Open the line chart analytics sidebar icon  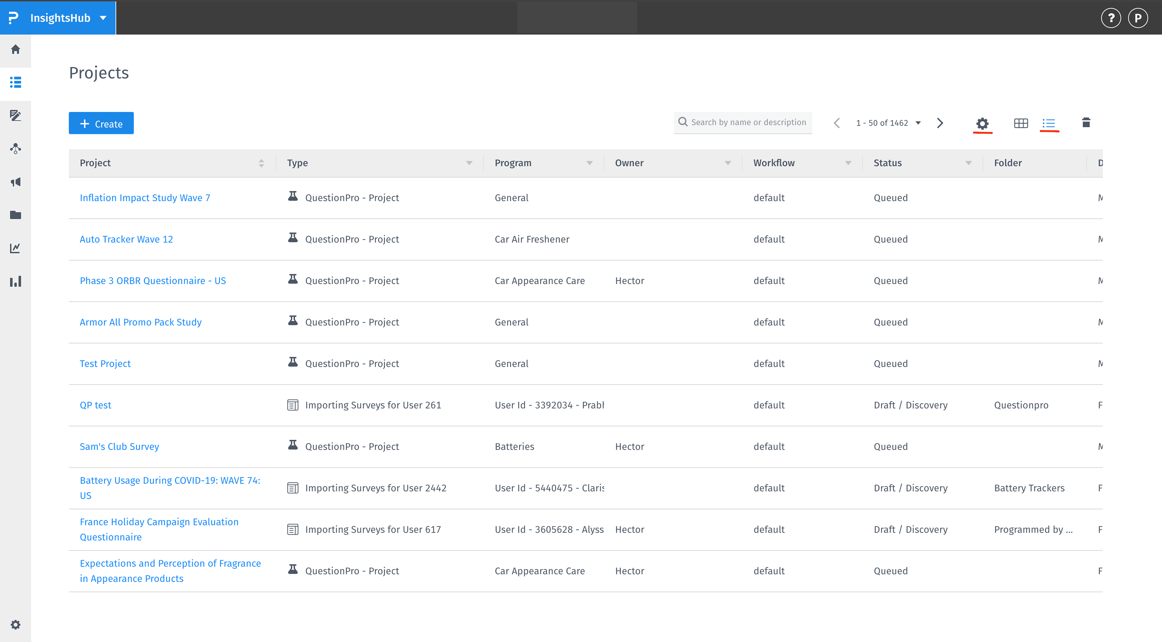[15, 248]
